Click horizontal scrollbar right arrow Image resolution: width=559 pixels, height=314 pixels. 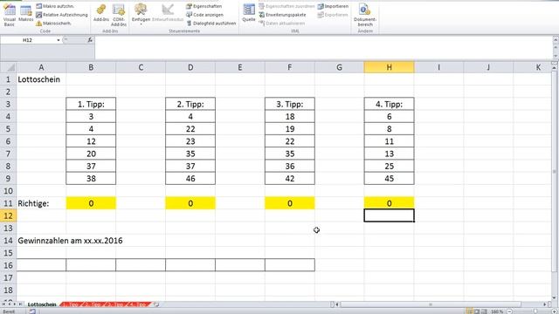pyautogui.click(x=545, y=304)
